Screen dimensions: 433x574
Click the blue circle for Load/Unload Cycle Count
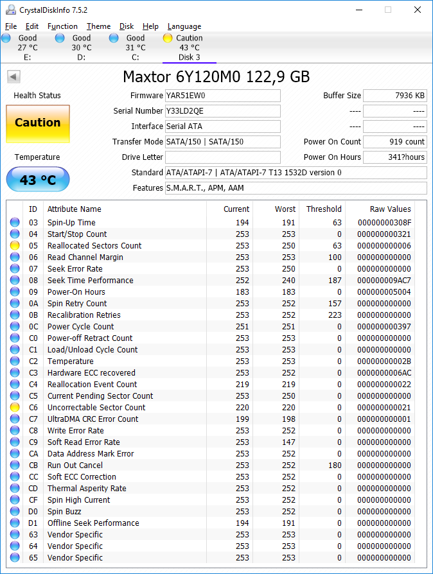15,349
